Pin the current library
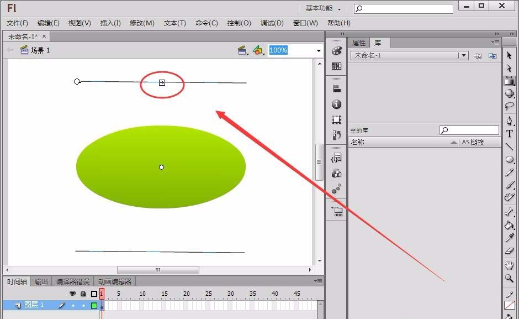 click(x=478, y=56)
